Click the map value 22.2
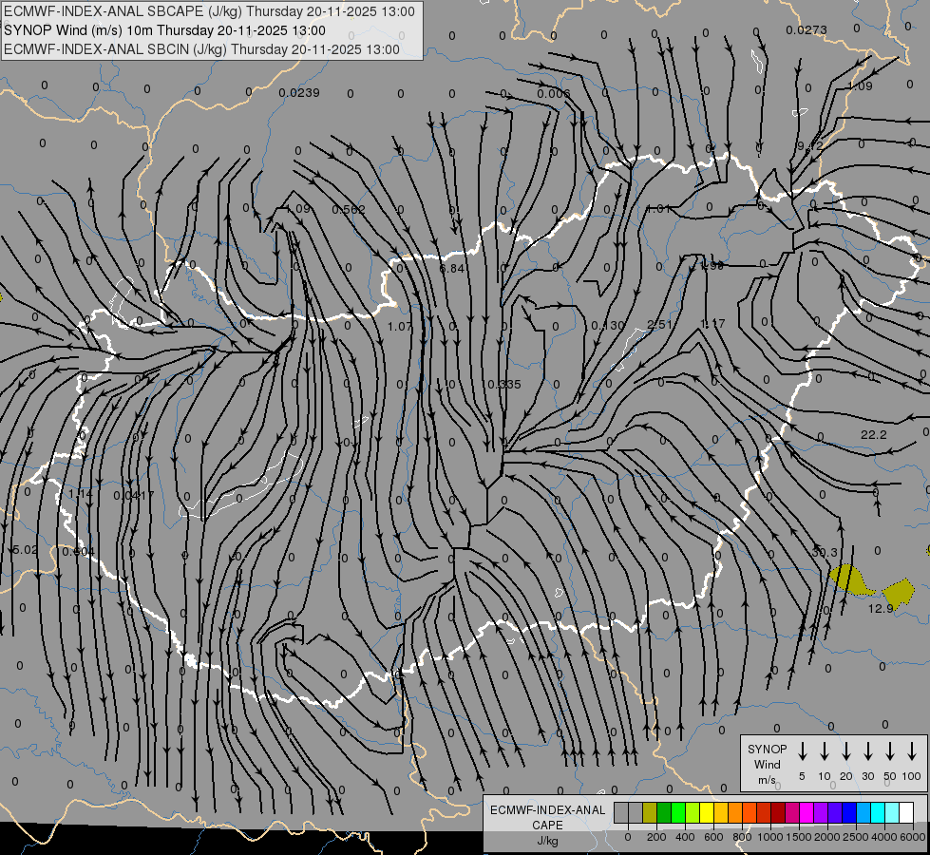The height and width of the screenshot is (855, 930). (874, 435)
